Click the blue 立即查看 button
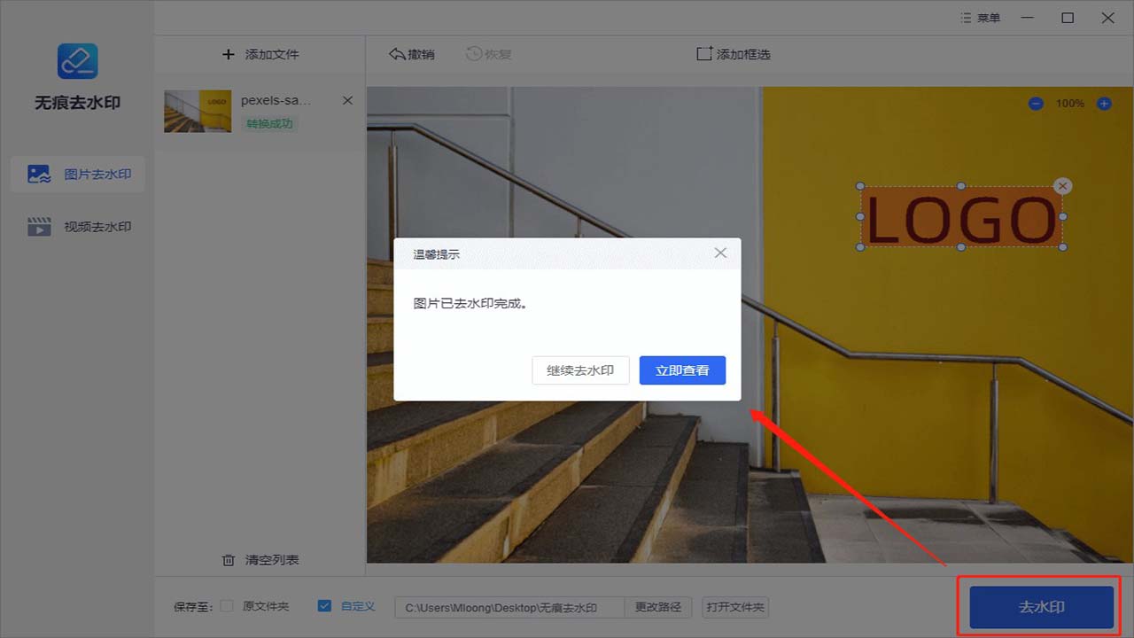This screenshot has width=1134, height=638. pos(682,370)
